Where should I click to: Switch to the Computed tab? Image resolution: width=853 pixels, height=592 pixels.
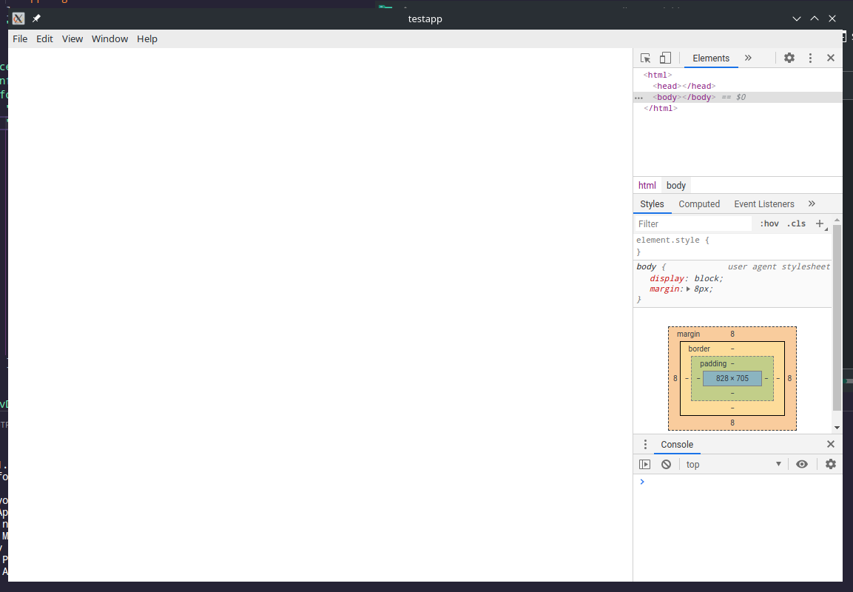[x=699, y=204]
